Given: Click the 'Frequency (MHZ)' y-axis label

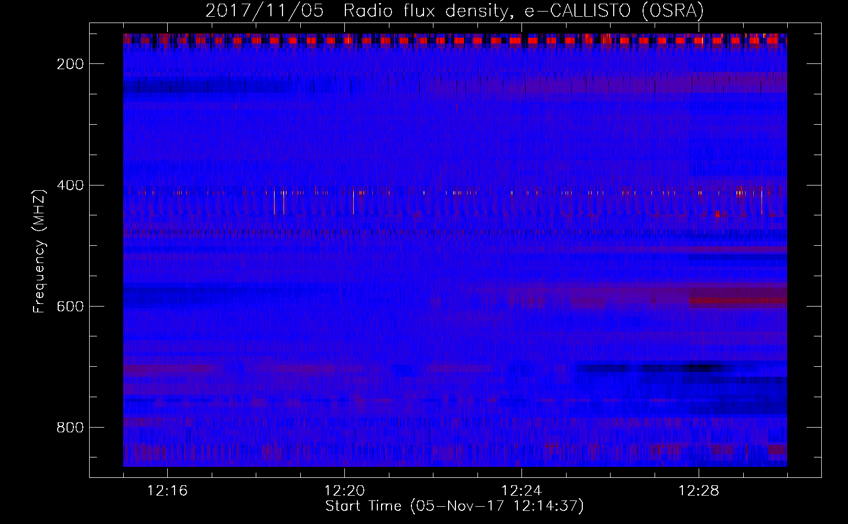Looking at the screenshot, I should 39,251.
